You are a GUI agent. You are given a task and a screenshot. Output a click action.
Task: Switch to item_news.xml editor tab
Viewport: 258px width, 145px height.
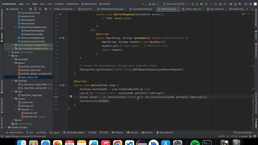pos(216,9)
